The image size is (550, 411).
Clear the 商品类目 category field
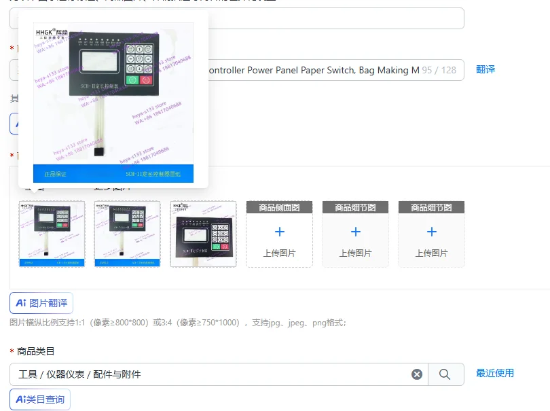[x=417, y=374]
